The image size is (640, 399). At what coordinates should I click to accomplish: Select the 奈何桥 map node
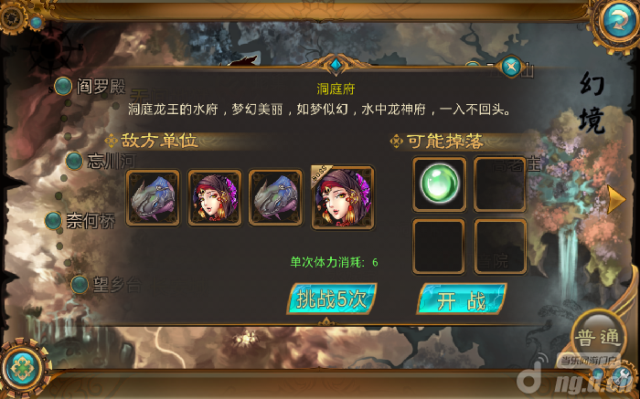click(x=80, y=220)
